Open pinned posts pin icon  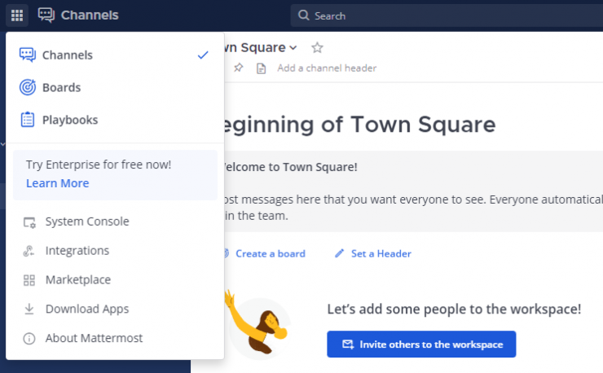tap(239, 68)
